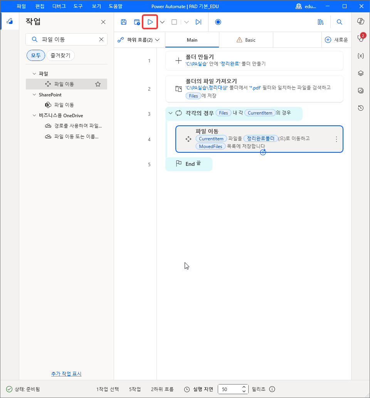Viewport: 370px width, 398px height.
Task: Collapse the 비즈니스용 OneDrive group
Action: [x=34, y=115]
